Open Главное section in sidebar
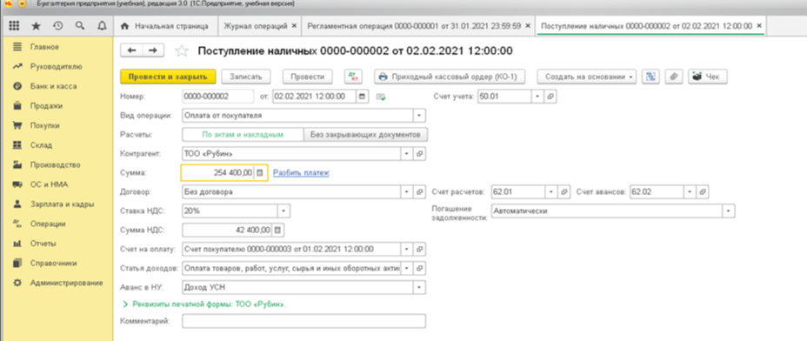Image resolution: width=807 pixels, height=341 pixels. pos(44,47)
